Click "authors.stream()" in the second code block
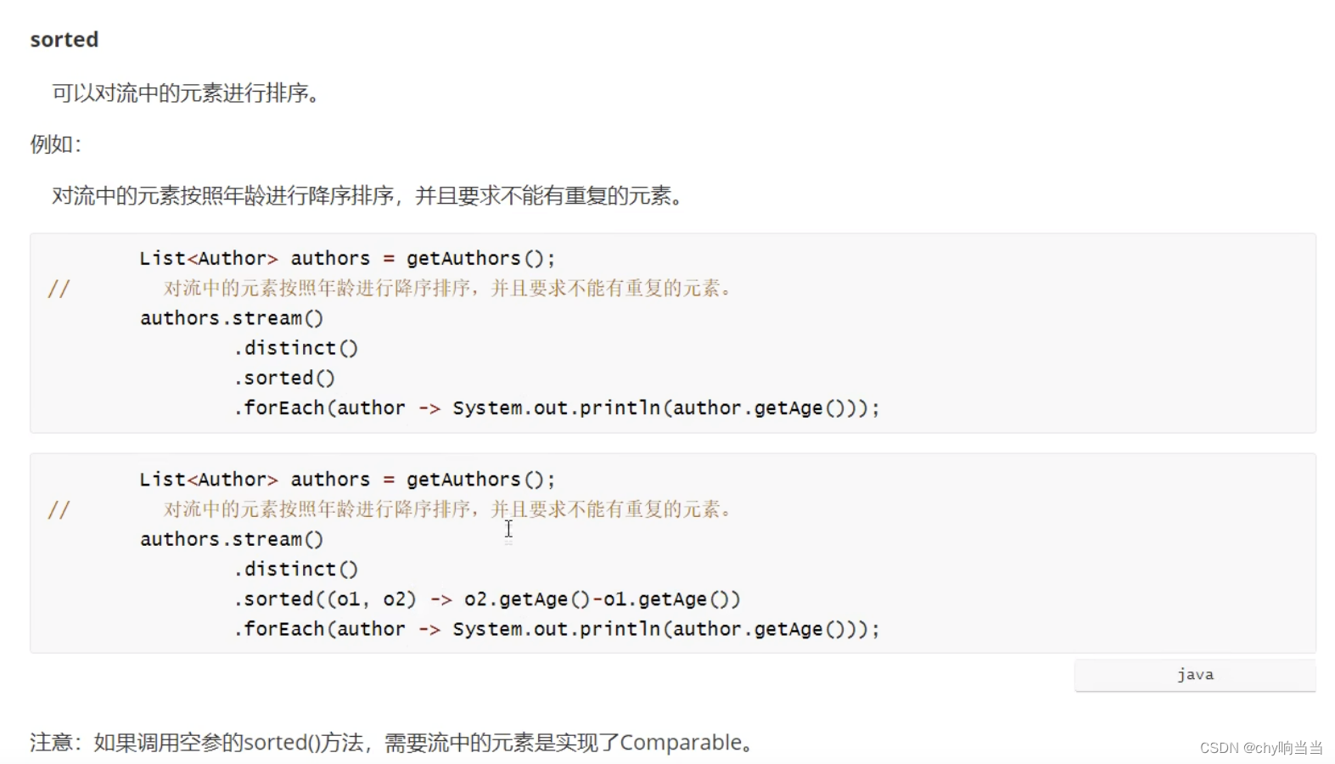The height and width of the screenshot is (764, 1335). 232,539
